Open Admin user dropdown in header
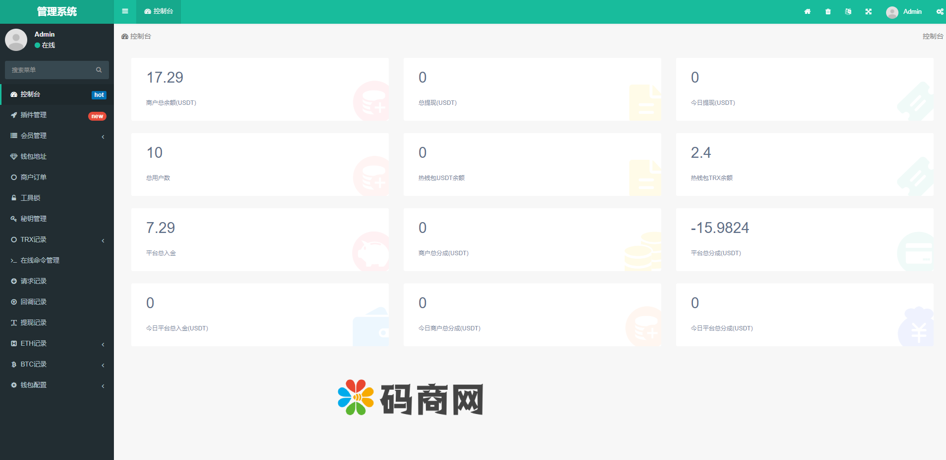 tap(904, 12)
